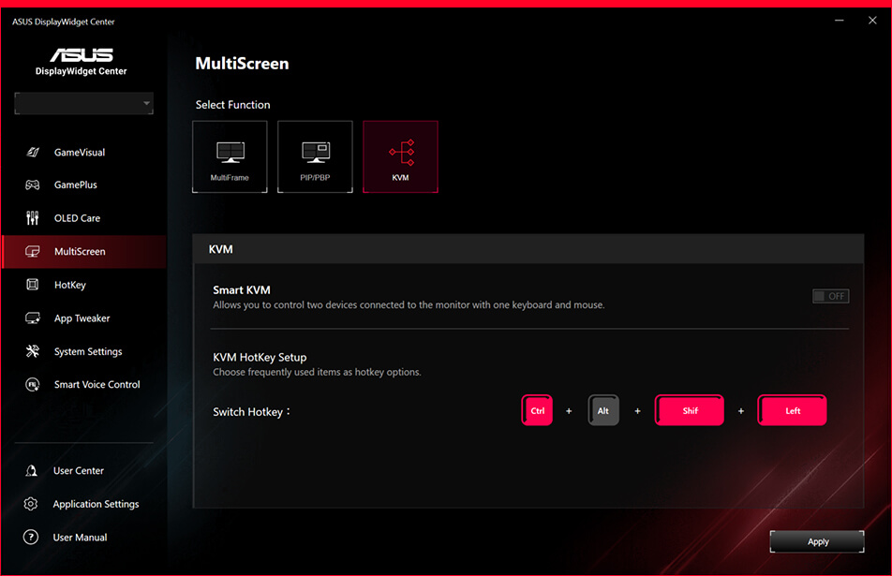Close the DisplayWidget Center window
Screen dimensions: 892x576
[872, 21]
